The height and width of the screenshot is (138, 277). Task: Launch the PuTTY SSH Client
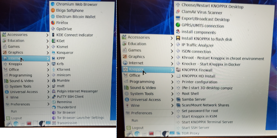68,97
